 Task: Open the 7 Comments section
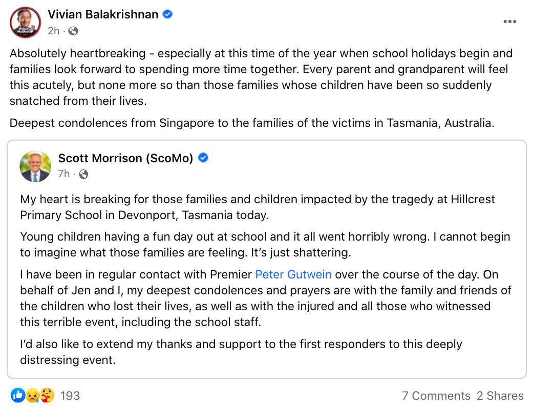point(436,396)
